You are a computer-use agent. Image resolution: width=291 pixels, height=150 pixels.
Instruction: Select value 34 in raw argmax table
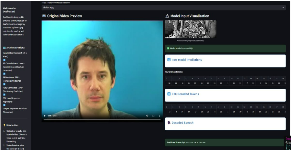click(266, 83)
